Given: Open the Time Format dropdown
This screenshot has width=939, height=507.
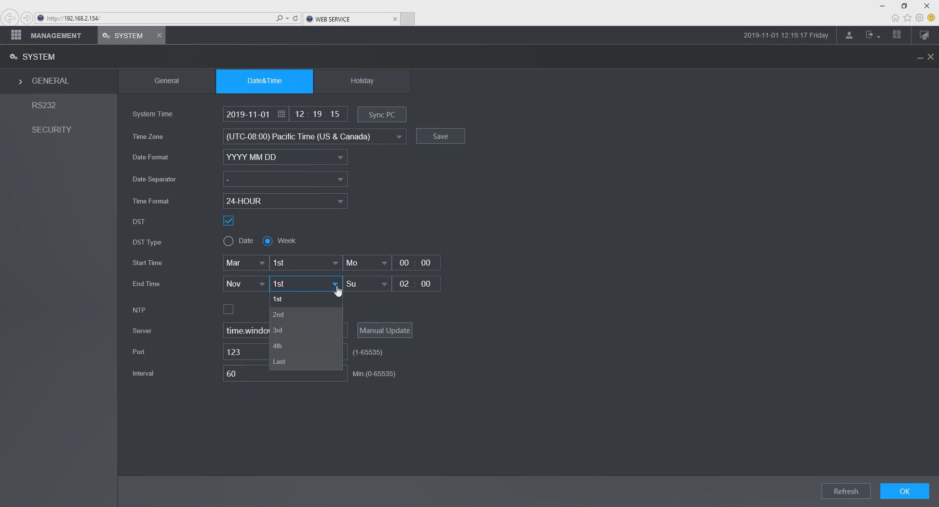Looking at the screenshot, I should point(285,201).
